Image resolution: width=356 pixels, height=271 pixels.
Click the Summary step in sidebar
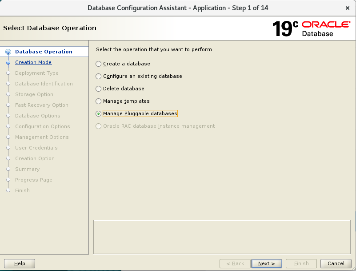(x=27, y=169)
